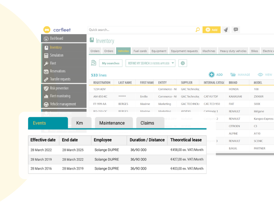The width and height of the screenshot is (274, 205).
Task: Click the MANAGE folder icon
Action: tap(233, 74)
